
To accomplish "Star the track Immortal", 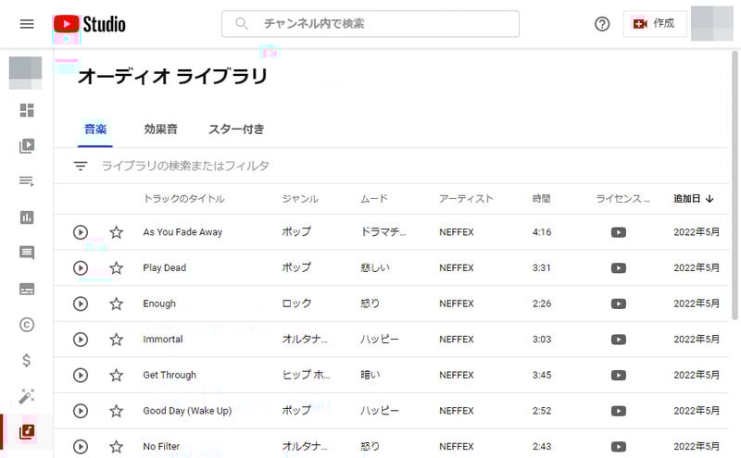I will [x=117, y=340].
